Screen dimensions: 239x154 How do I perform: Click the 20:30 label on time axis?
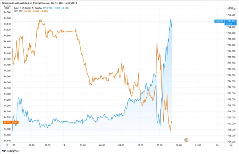(x=48, y=145)
